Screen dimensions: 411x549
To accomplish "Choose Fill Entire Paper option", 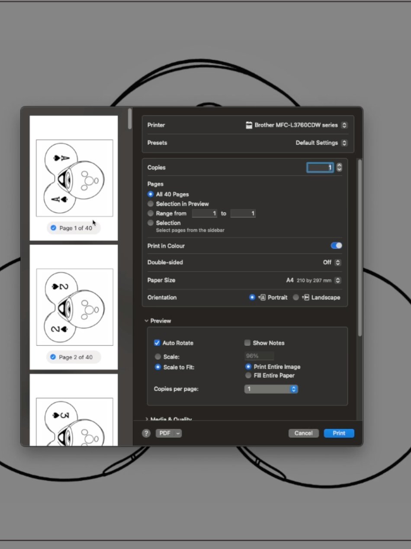I will tap(248, 375).
